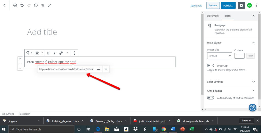Viewport: 261px width, 133px height.
Task: Apply italic formatting to text
Action: click(x=55, y=53)
